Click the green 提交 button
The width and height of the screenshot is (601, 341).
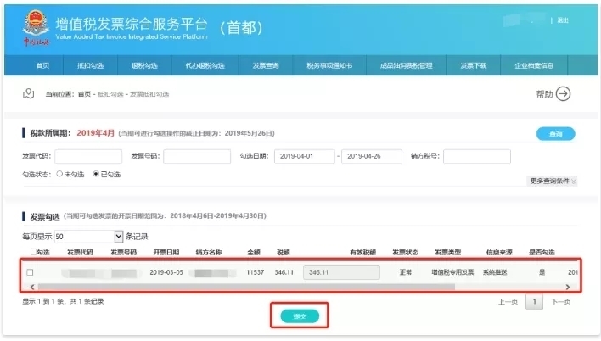click(300, 316)
